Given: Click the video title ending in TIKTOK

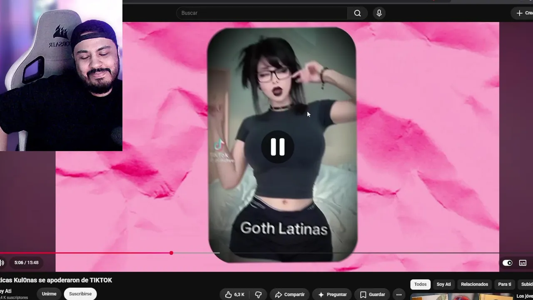Looking at the screenshot, I should tap(56, 280).
